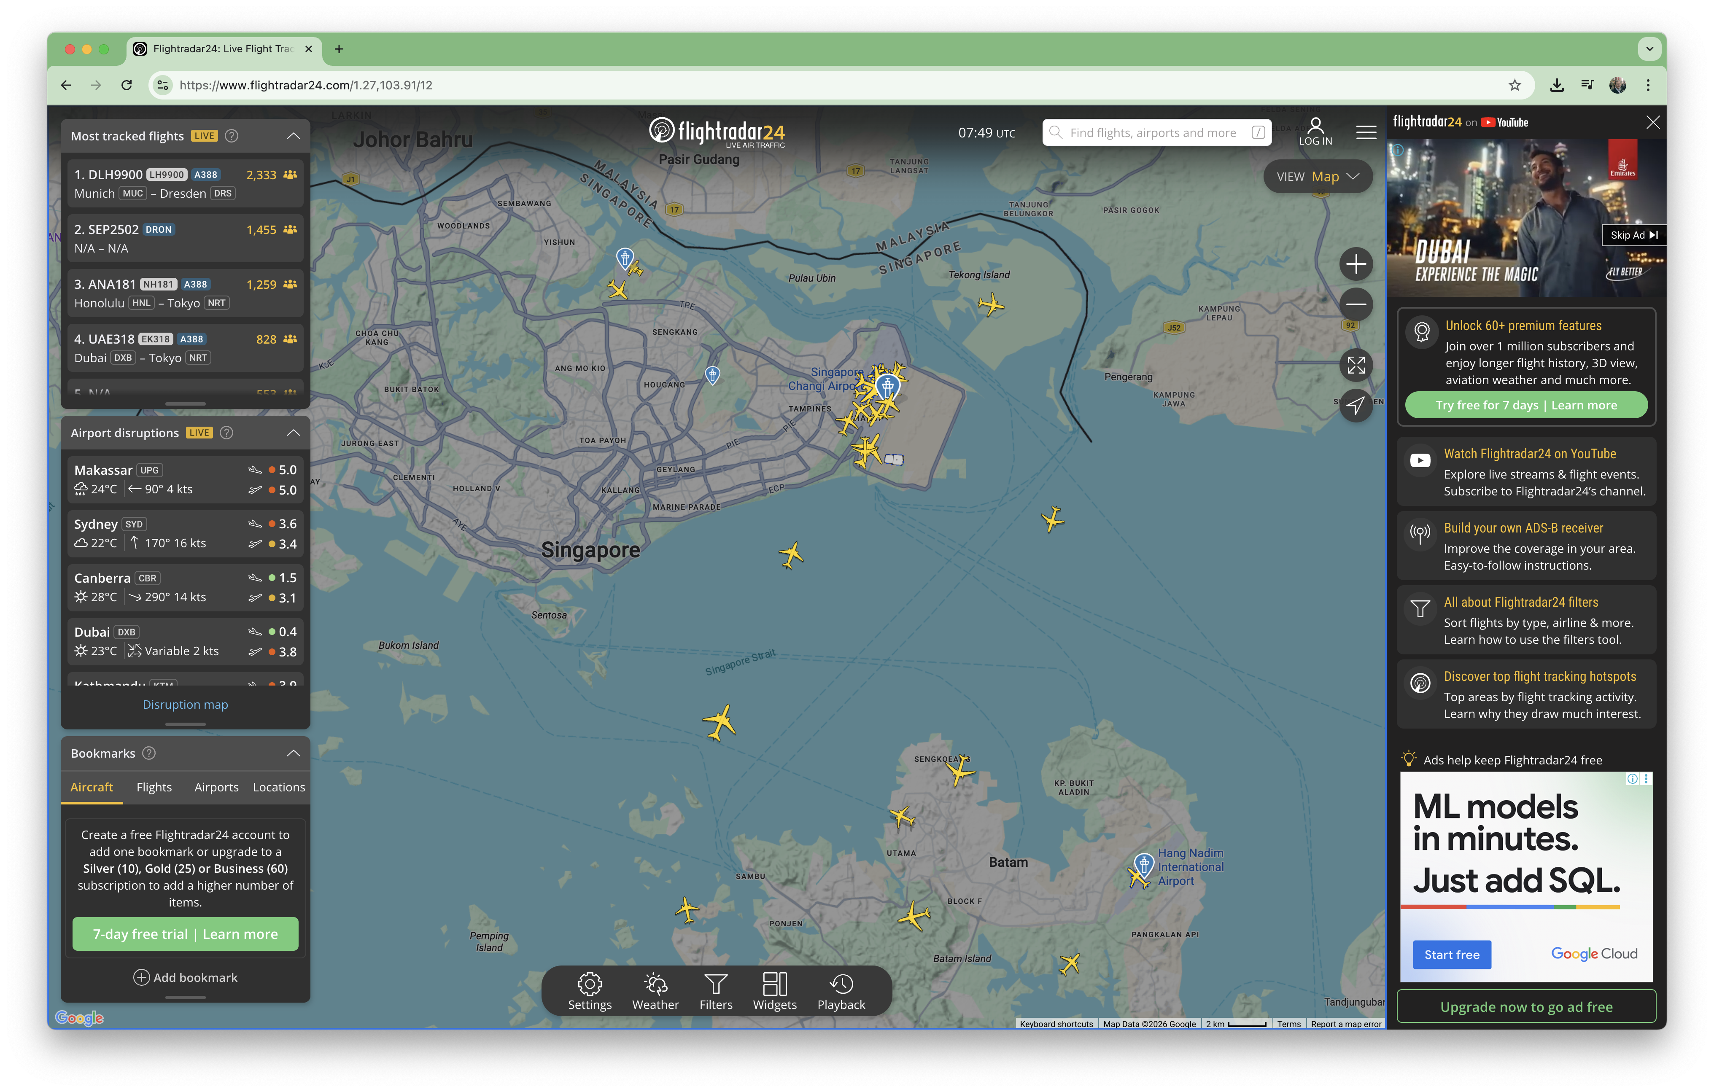Collapse the Most tracked flights panel
Image resolution: width=1714 pixels, height=1092 pixels.
tap(293, 135)
